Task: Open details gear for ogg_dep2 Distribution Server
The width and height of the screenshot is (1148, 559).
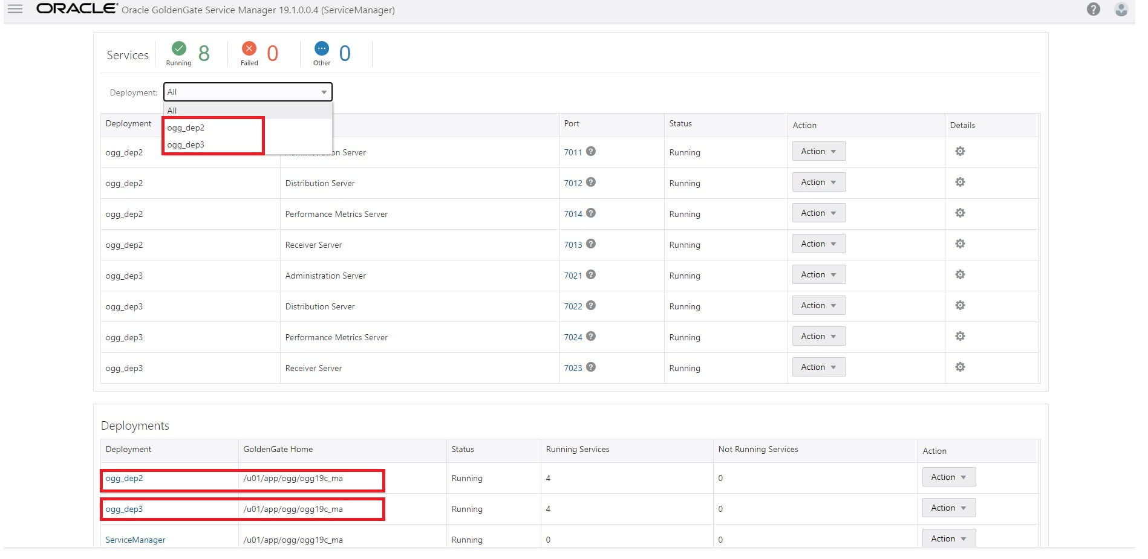Action: click(x=960, y=182)
